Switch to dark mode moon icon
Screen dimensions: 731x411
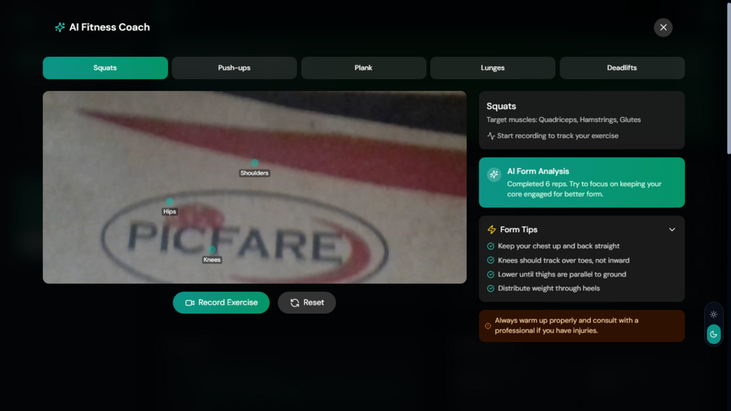pyautogui.click(x=714, y=334)
